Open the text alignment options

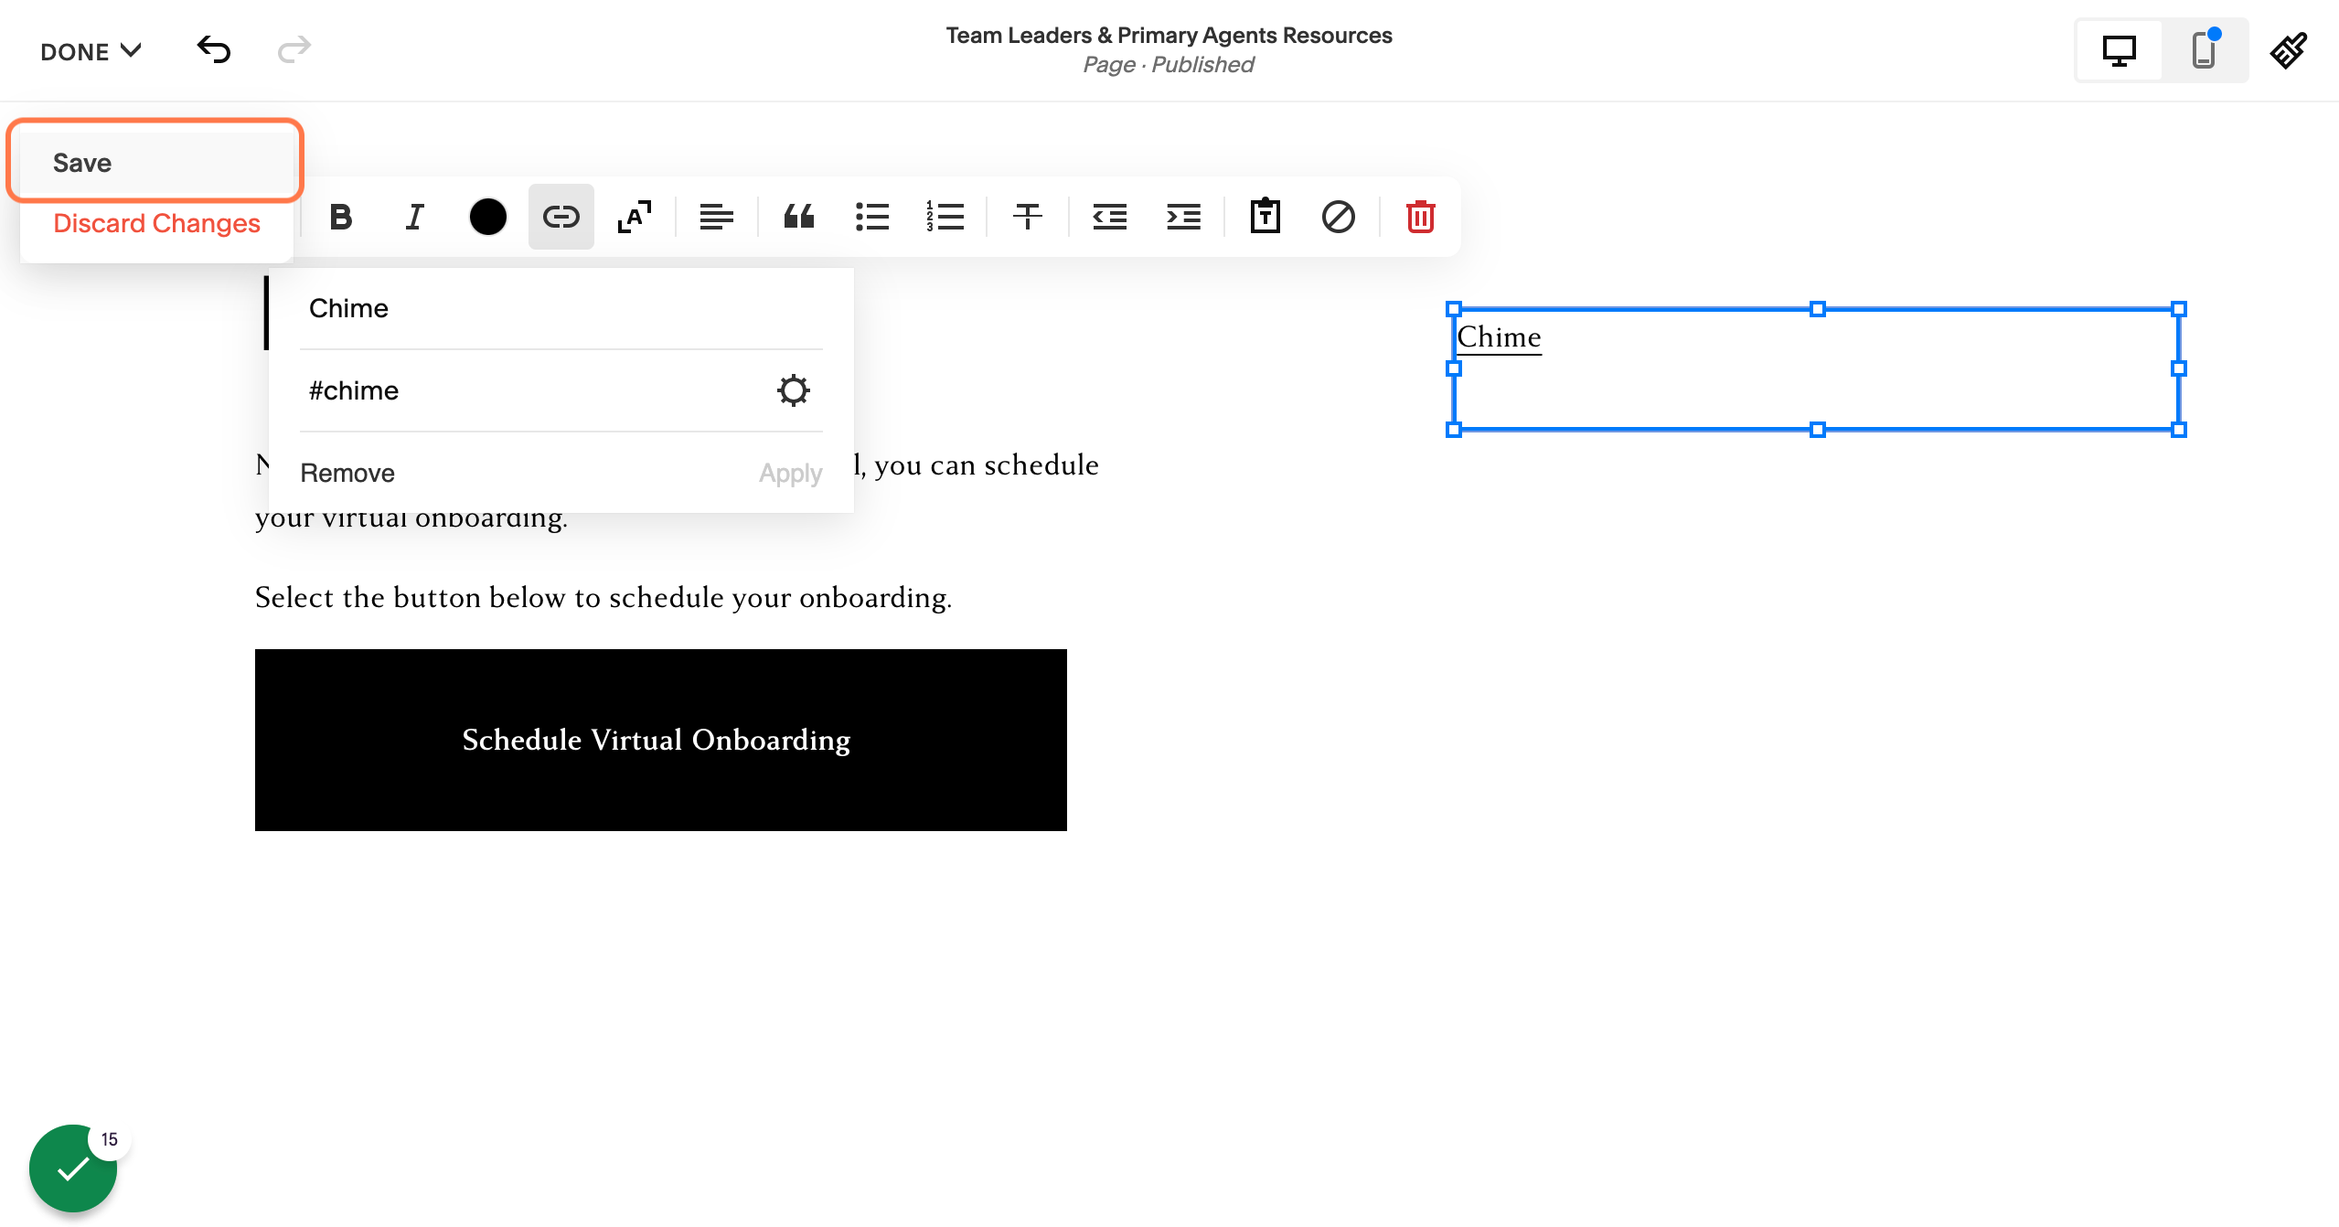point(717,217)
